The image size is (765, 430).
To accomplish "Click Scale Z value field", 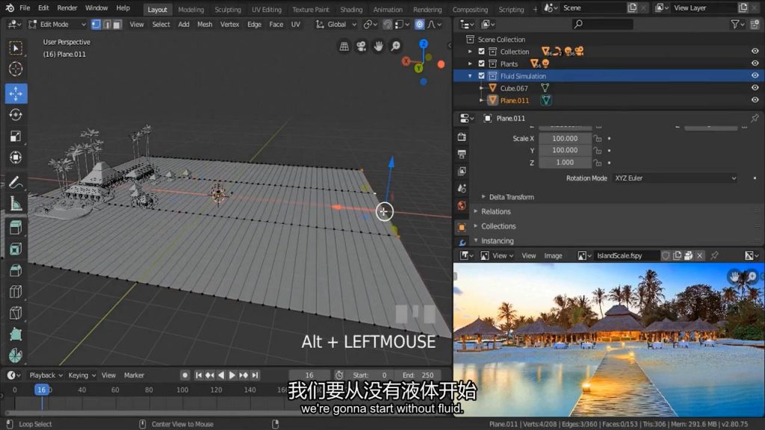I will 565,162.
